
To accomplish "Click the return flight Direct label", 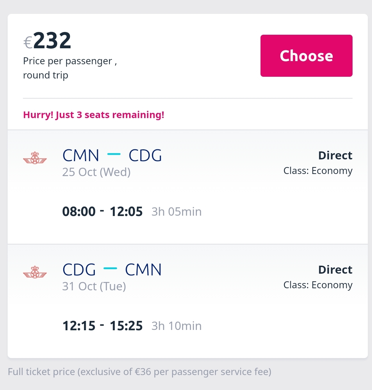I will [335, 269].
